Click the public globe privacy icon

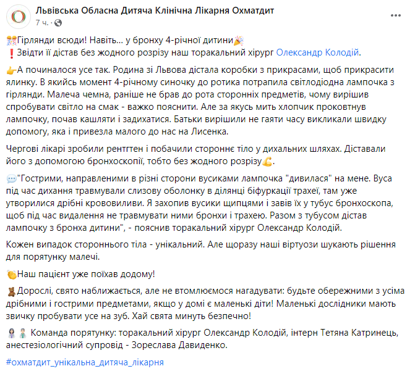[58, 23]
